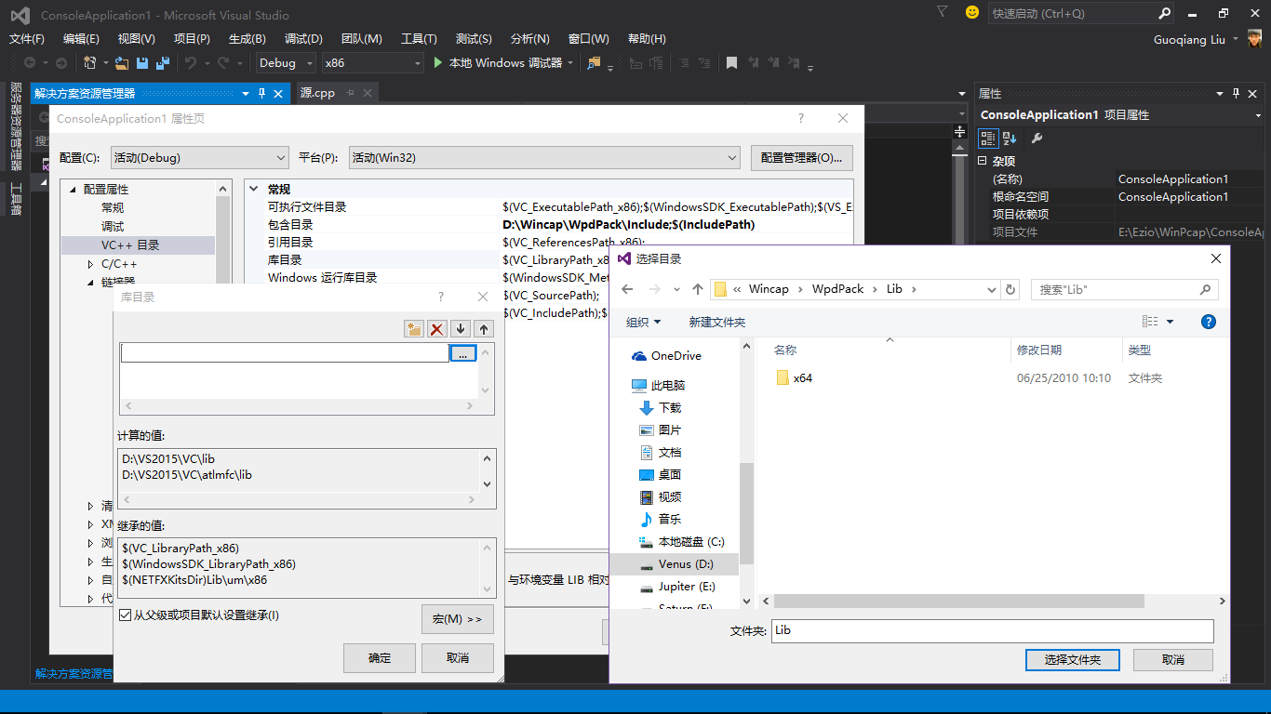The width and height of the screenshot is (1271, 714).
Task: Toggle 从父级或项目默认设置继承 checkbox
Action: (126, 615)
